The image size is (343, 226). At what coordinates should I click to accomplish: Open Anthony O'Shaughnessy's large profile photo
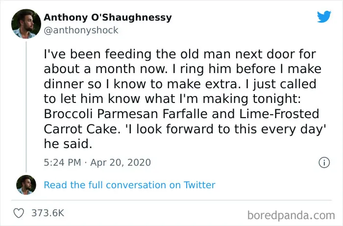(26, 24)
